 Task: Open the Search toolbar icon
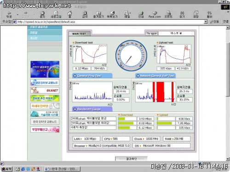pyautogui.click(x=85, y=14)
